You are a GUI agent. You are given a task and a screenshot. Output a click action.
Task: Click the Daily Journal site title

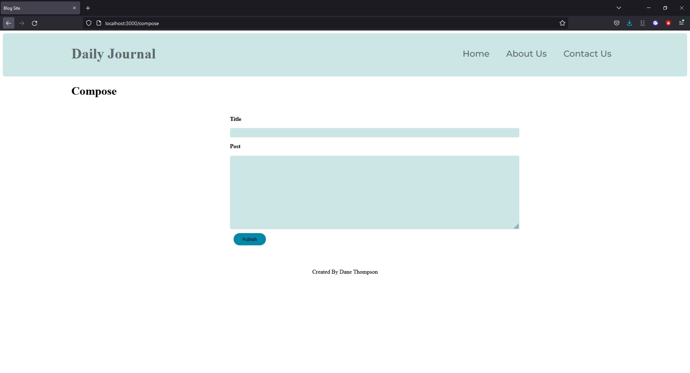pyautogui.click(x=114, y=54)
